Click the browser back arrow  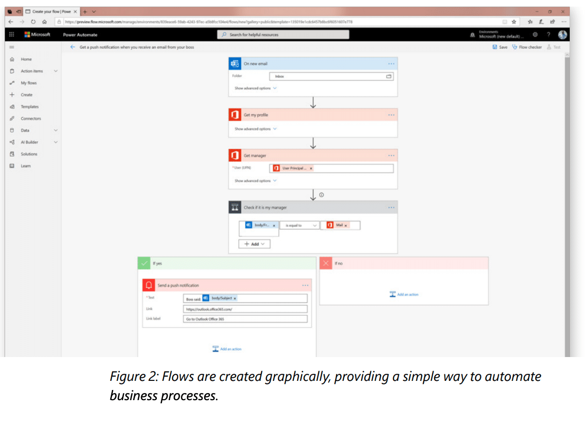11,22
